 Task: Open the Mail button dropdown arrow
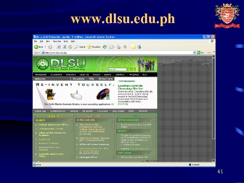click(x=115, y=47)
